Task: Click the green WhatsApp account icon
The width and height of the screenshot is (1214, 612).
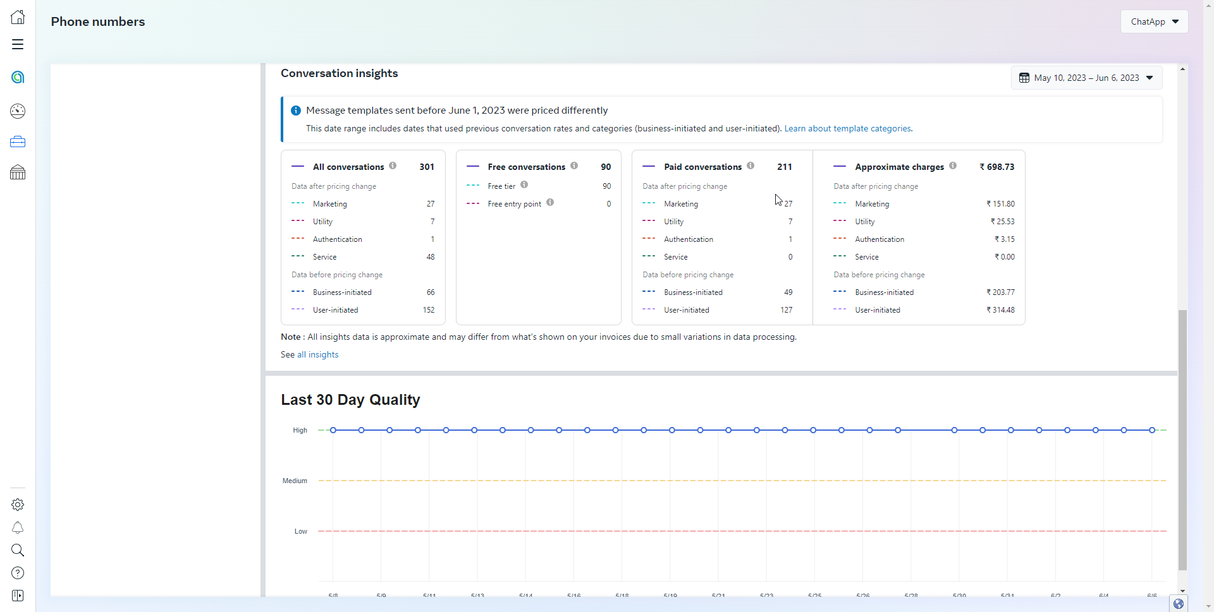Action: pos(18,77)
